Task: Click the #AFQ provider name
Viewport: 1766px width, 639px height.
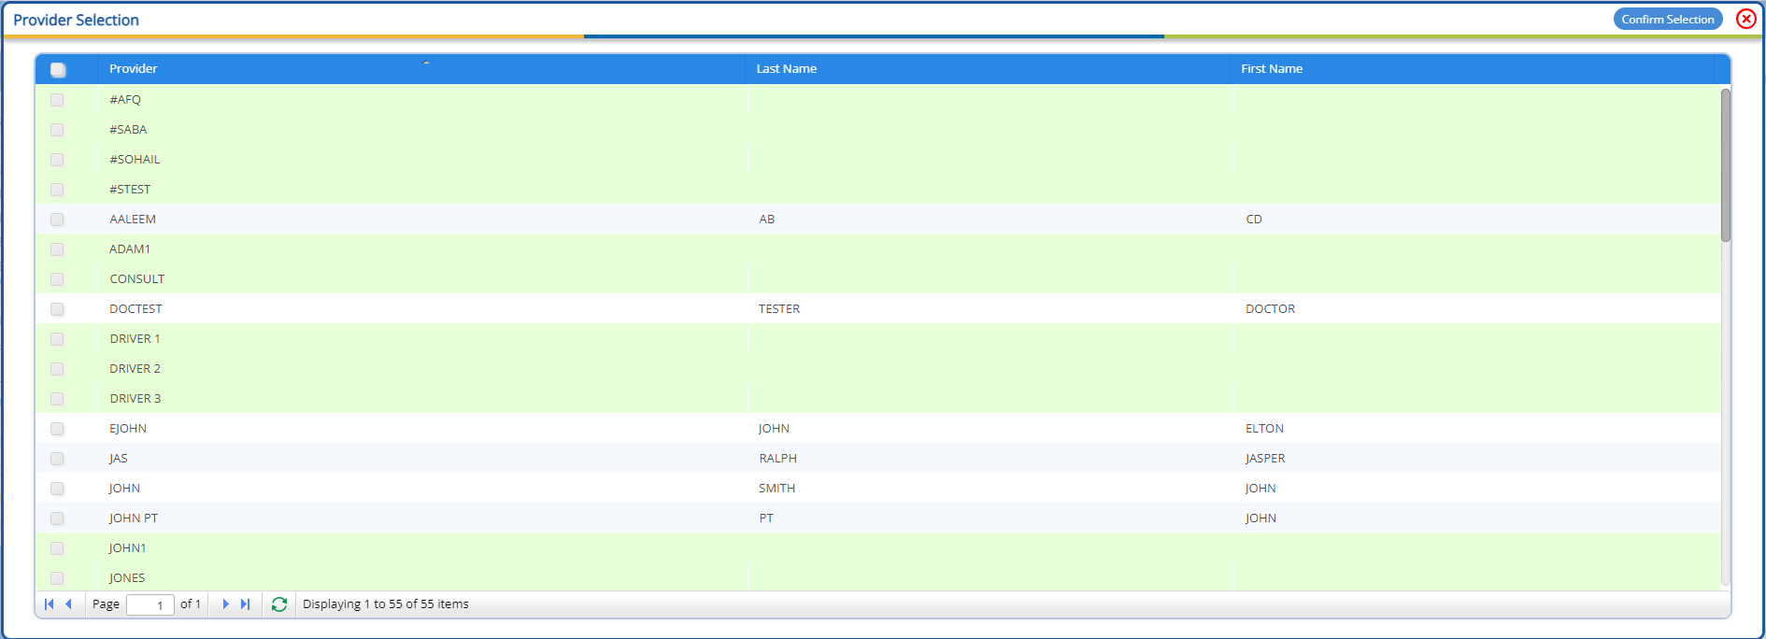Action: (125, 100)
